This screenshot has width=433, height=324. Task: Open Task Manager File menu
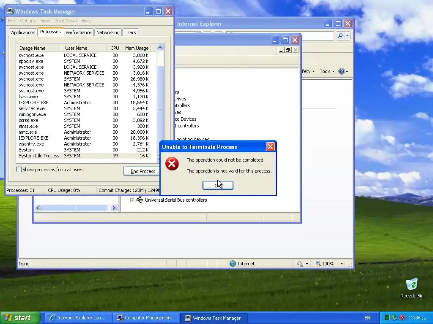click(11, 21)
